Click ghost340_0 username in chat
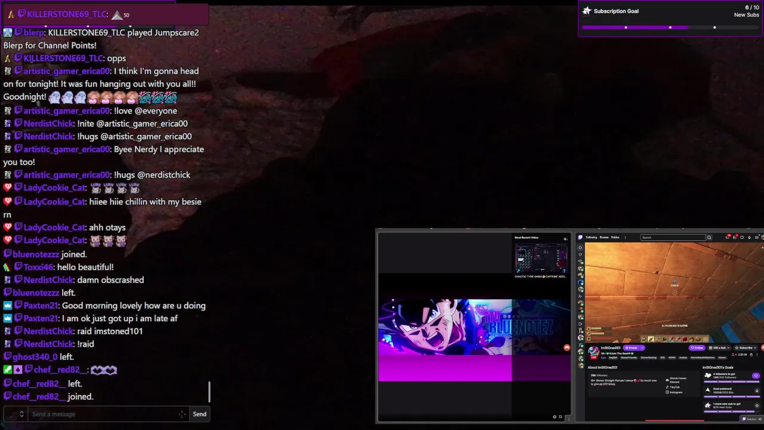This screenshot has width=764, height=430. pyautogui.click(x=35, y=357)
